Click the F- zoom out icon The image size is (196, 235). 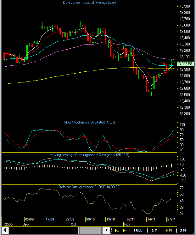125,231
